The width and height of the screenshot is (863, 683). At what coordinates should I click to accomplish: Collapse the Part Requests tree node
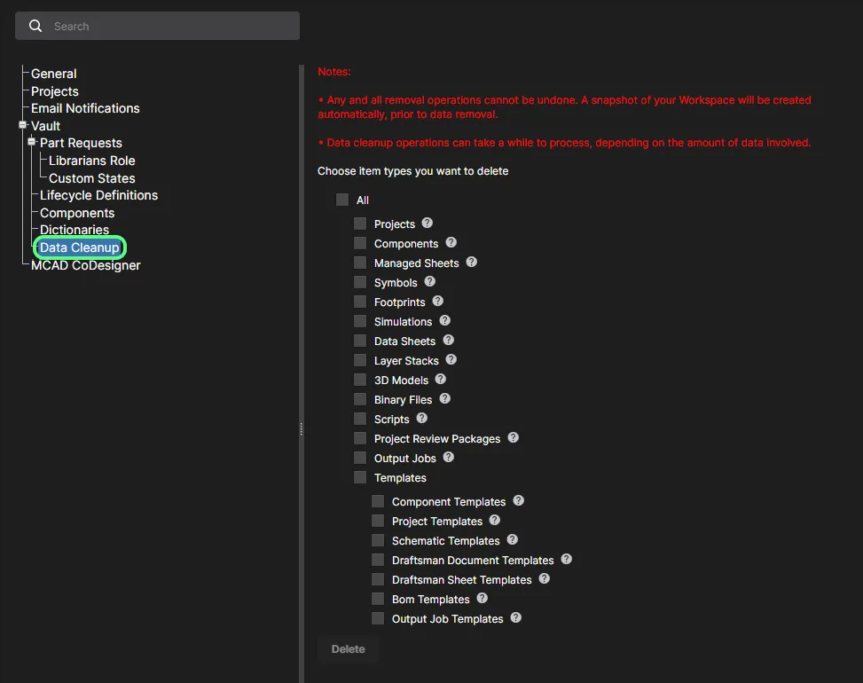click(x=31, y=143)
